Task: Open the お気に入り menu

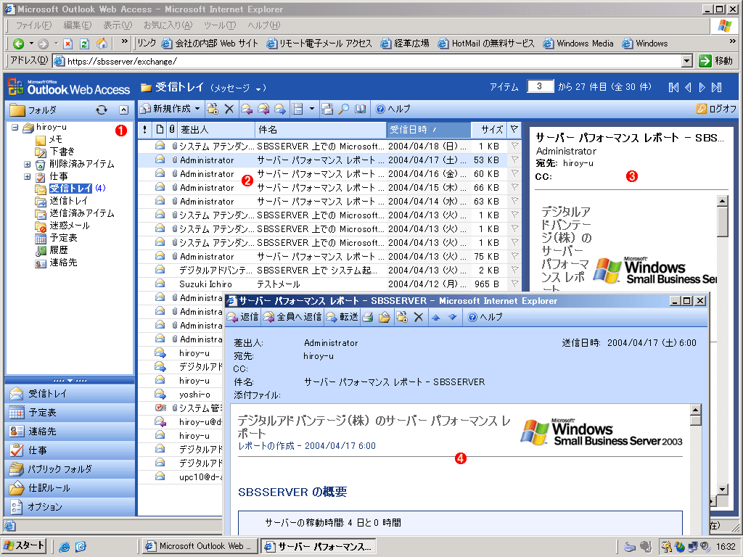Action: pos(168,25)
